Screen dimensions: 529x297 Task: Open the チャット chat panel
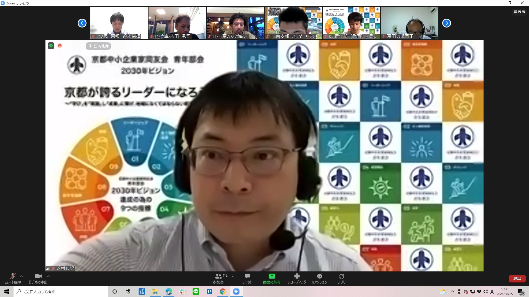tap(247, 278)
